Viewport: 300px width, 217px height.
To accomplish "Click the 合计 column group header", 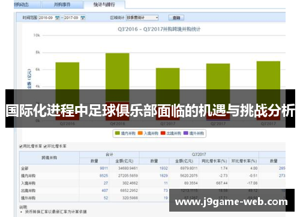I will [109, 155].
